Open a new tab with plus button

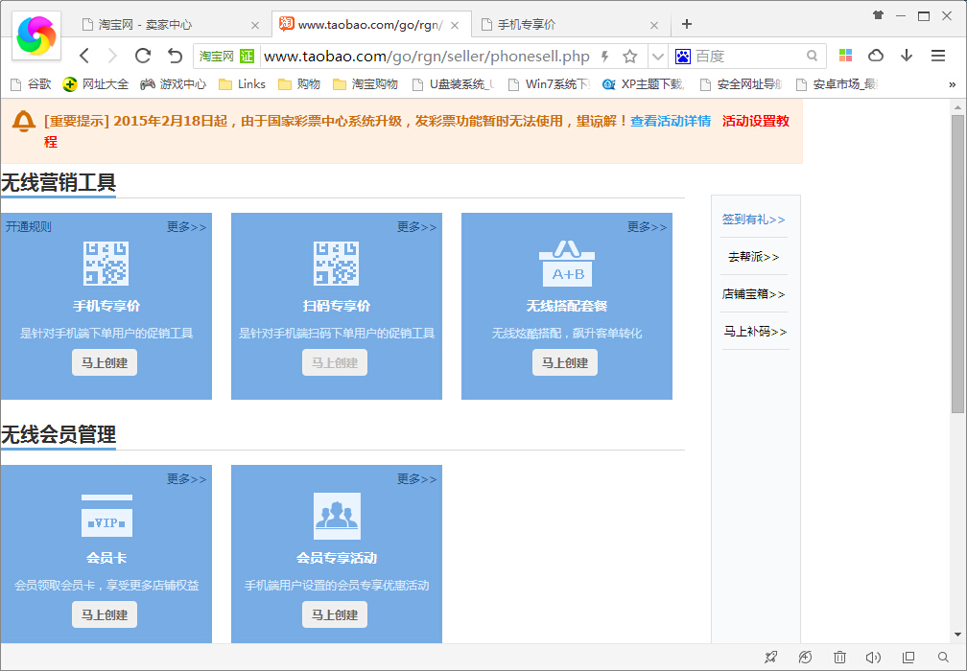pos(687,24)
